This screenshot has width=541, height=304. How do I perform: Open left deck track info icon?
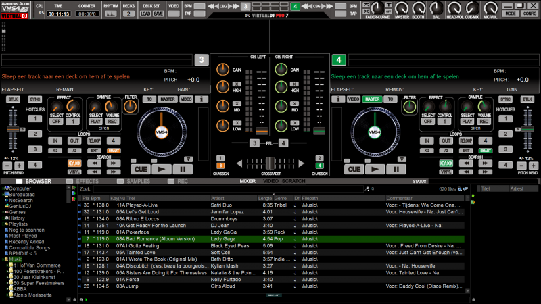tap(202, 99)
